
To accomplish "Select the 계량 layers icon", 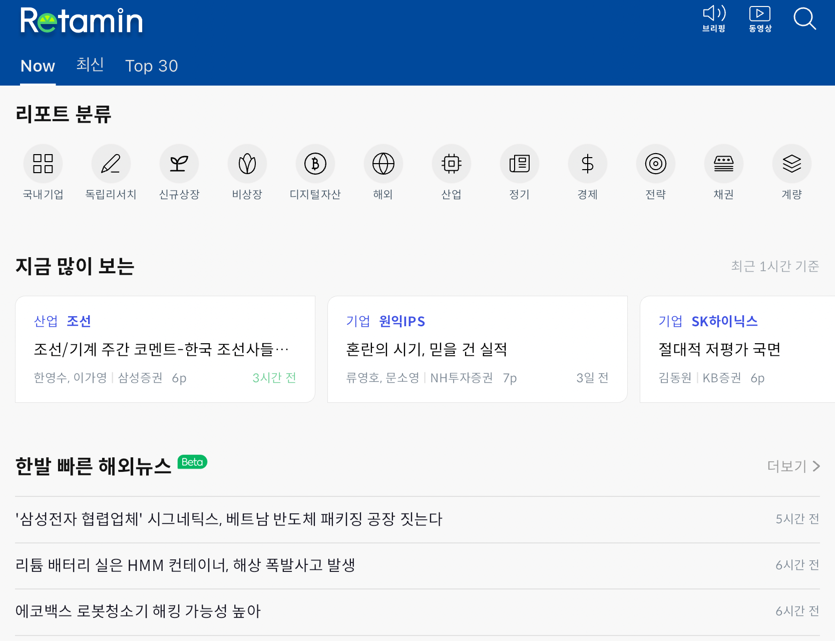I will click(792, 164).
